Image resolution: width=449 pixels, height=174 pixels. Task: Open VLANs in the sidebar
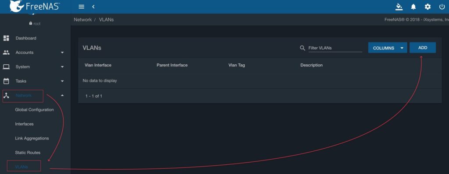click(21, 167)
